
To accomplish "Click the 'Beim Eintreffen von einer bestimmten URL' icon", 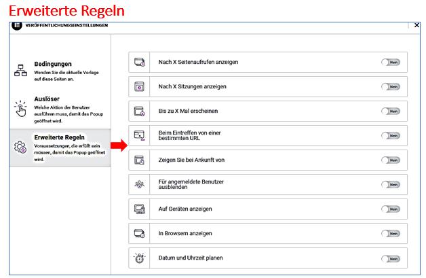I will 139,136.
